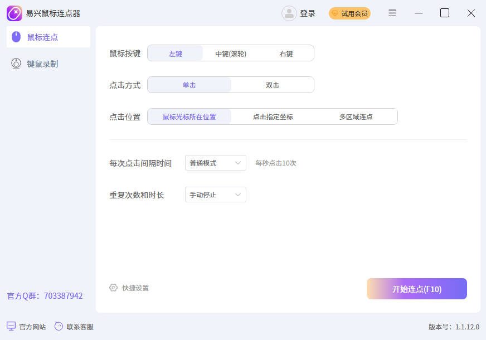Click the mouse icon for 鼠标连点

click(x=16, y=37)
